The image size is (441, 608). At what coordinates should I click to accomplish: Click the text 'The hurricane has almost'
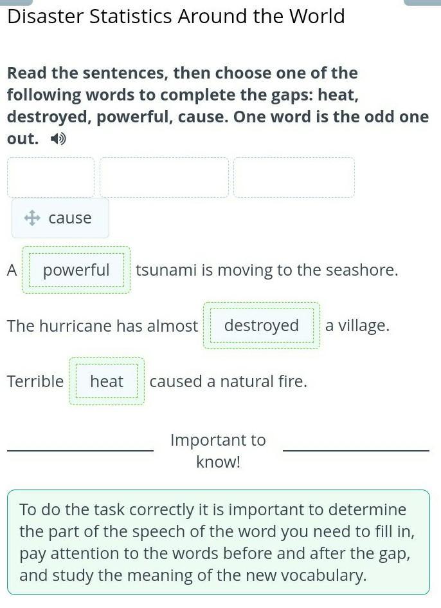pyautogui.click(x=103, y=326)
